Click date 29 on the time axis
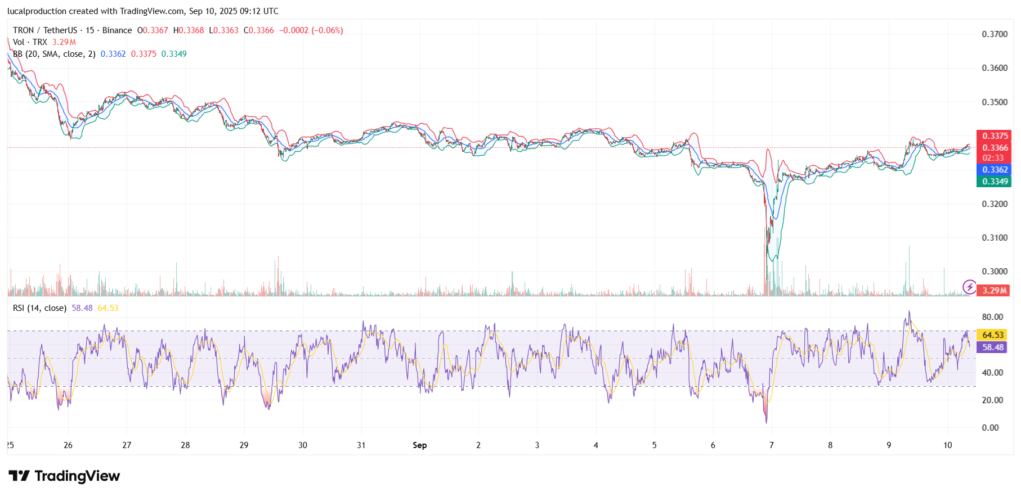1021x497 pixels. click(244, 445)
